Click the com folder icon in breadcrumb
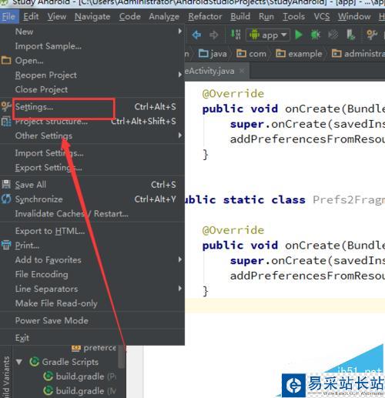 [241, 54]
